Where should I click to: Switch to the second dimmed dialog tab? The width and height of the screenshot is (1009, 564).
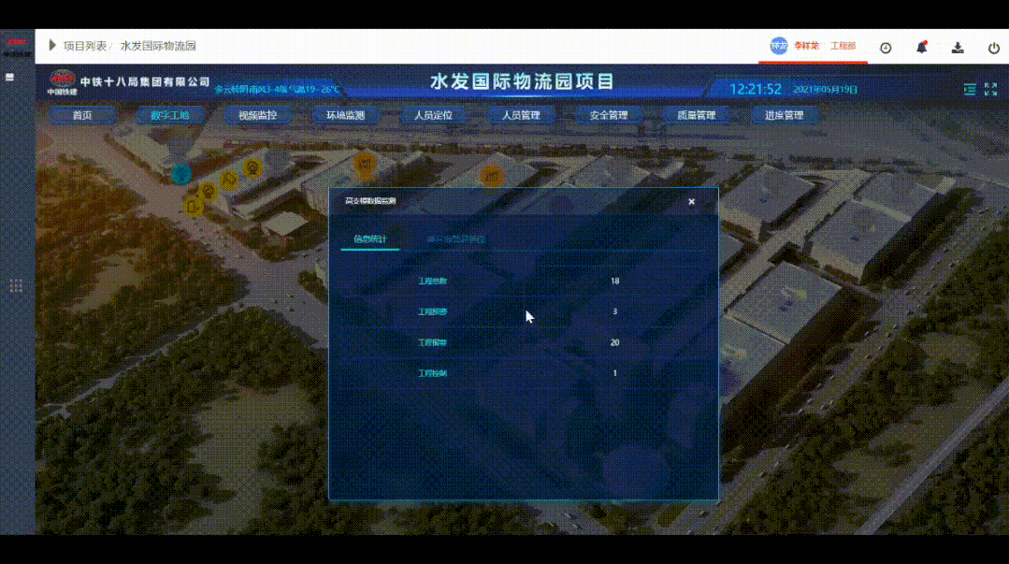455,239
